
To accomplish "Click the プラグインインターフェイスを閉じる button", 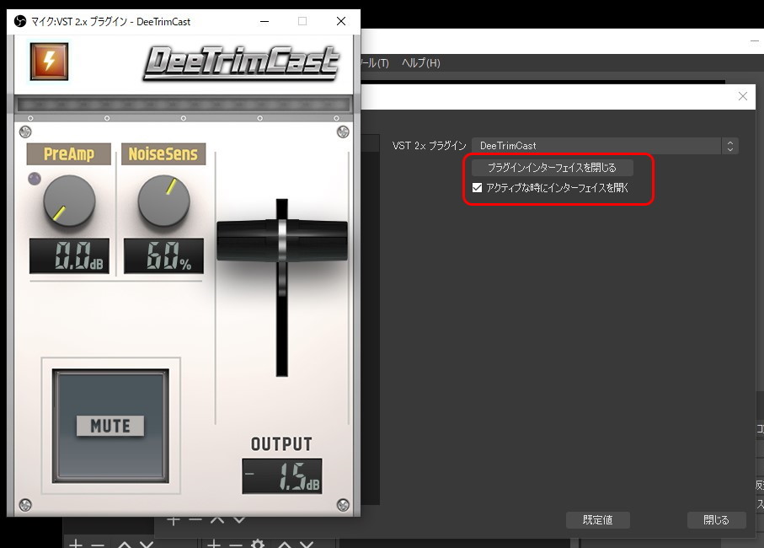I will coord(552,168).
